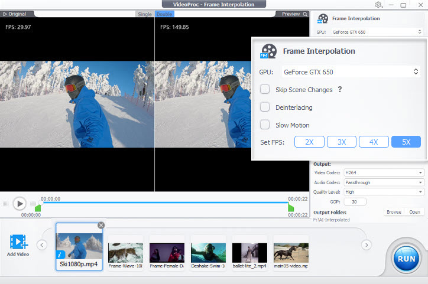This screenshot has width=428, height=284.
Task: Click Browse for output folder
Action: point(393,212)
